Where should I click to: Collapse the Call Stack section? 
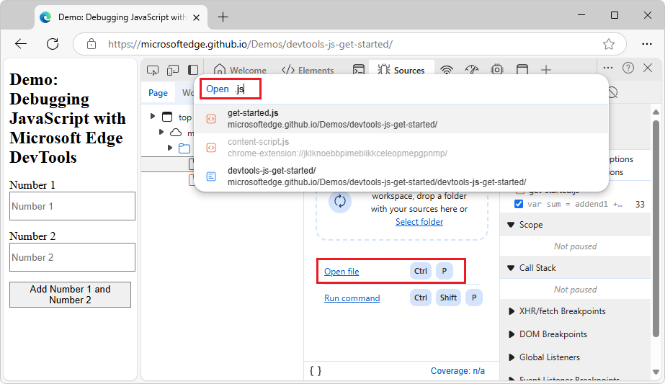(511, 268)
